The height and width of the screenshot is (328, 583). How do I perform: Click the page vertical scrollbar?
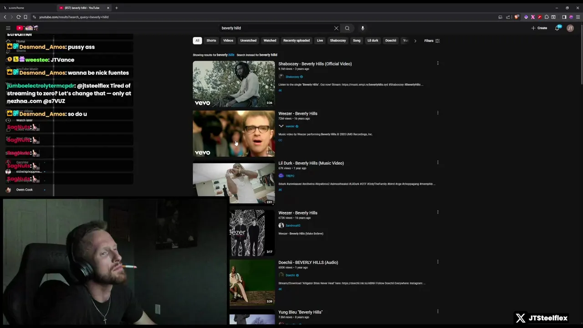581,55
